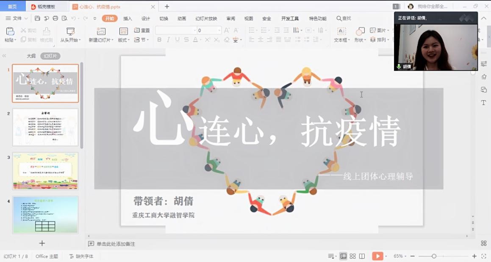Open the 插入 ribbon tab
The height and width of the screenshot is (262, 491).
click(128, 19)
